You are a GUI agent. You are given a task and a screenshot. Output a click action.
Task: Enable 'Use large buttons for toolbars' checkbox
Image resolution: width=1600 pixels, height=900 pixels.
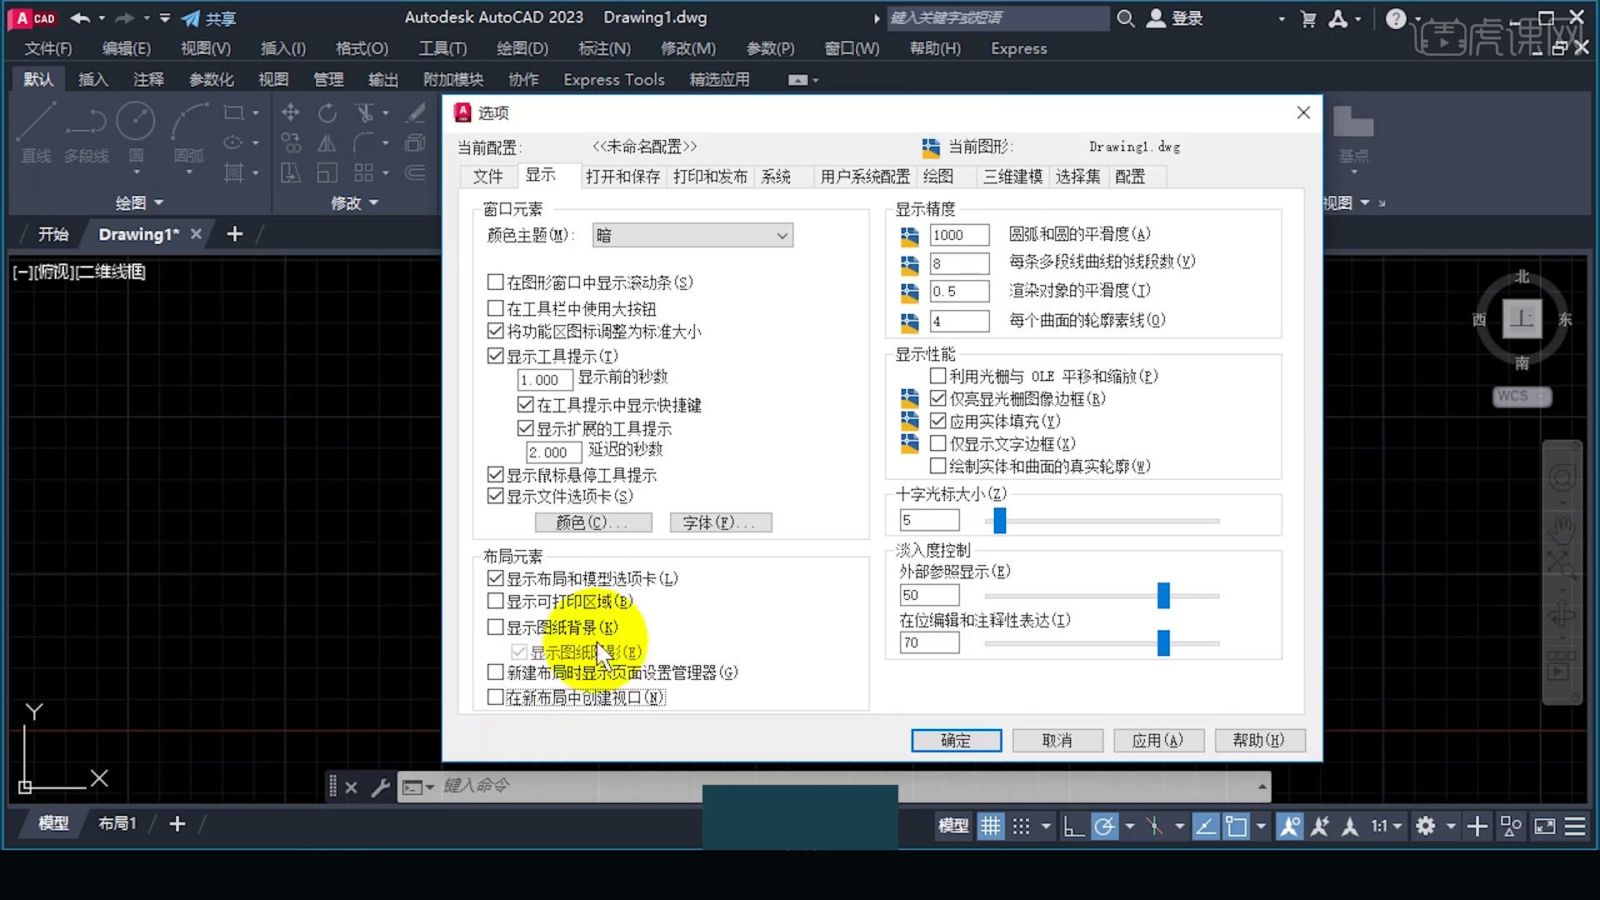click(x=495, y=308)
